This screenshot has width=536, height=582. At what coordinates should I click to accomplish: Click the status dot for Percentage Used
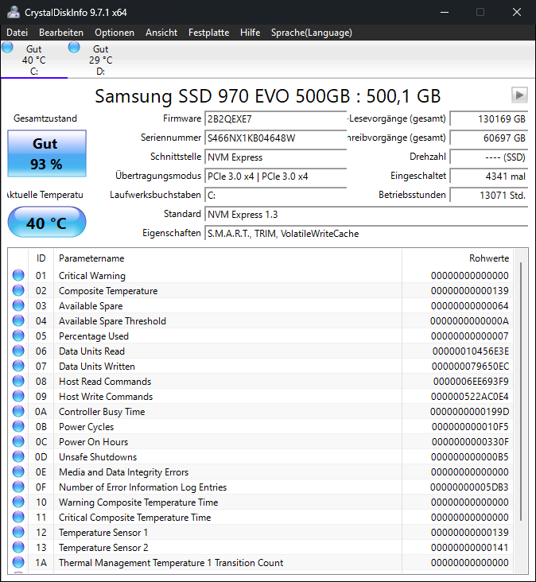pyautogui.click(x=18, y=336)
